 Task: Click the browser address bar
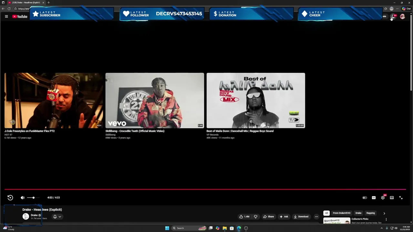click(x=23, y=9)
